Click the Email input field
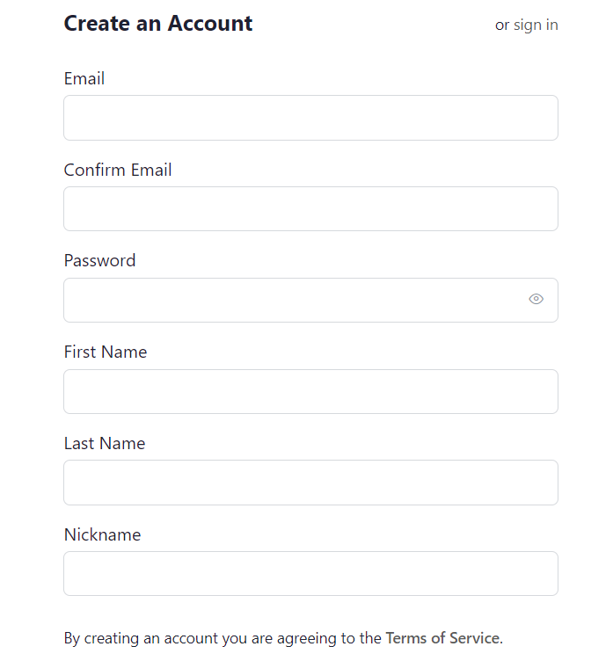The image size is (613, 661). click(x=310, y=118)
